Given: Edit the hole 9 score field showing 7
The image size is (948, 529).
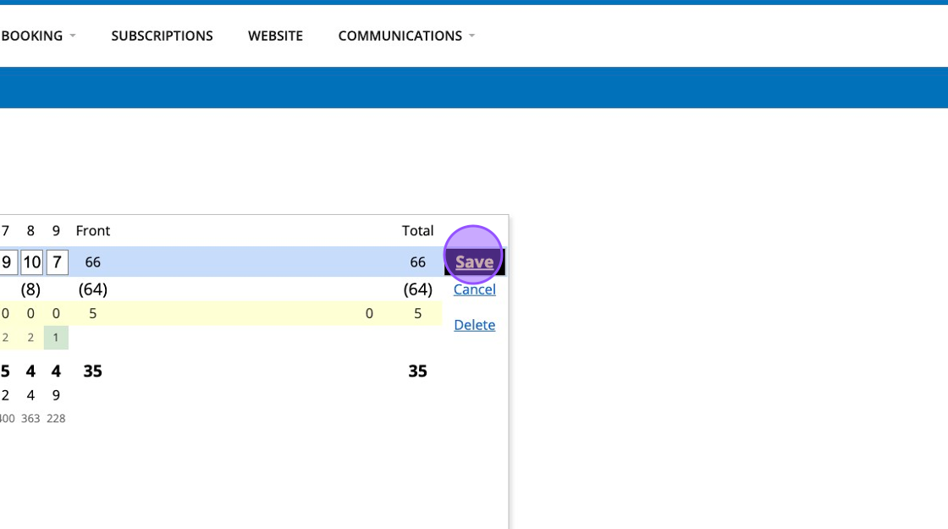Looking at the screenshot, I should (57, 262).
